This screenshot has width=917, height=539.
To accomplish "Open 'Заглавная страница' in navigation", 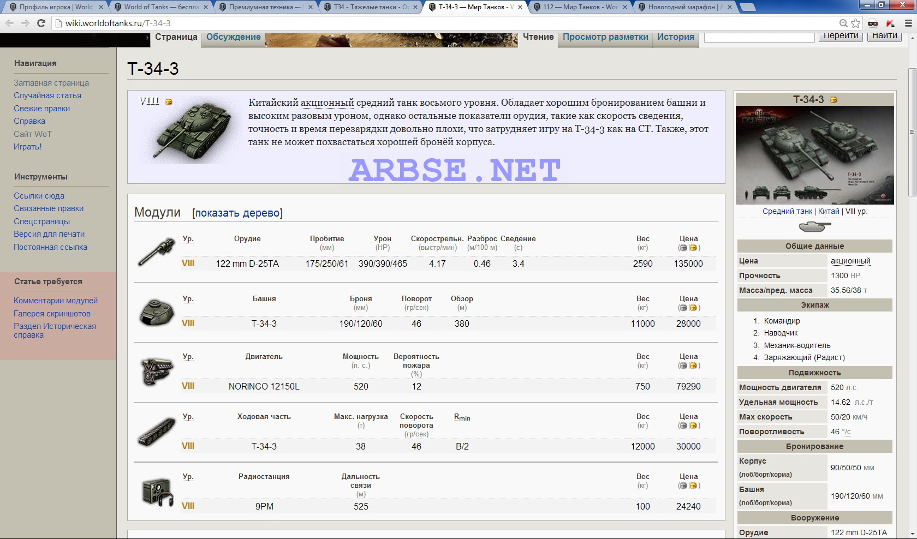I will click(51, 83).
